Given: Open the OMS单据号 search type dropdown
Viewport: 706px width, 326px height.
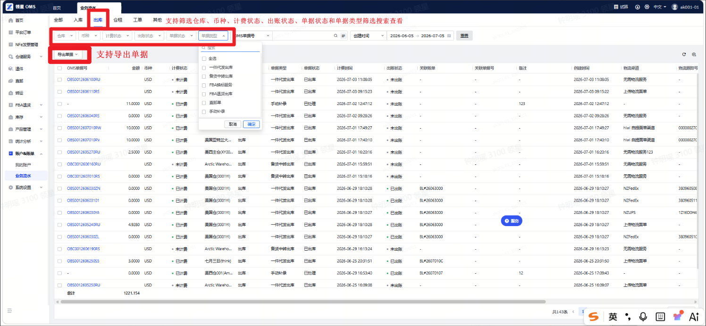Looking at the screenshot, I should coord(252,36).
